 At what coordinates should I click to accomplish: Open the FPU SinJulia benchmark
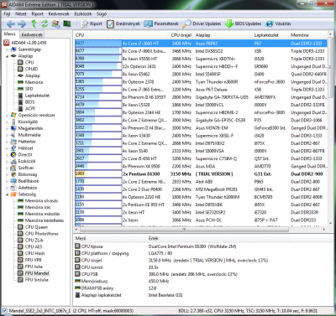click(33, 280)
